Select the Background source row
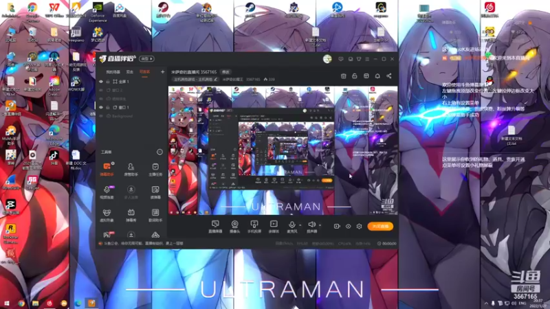 [x=131, y=116]
